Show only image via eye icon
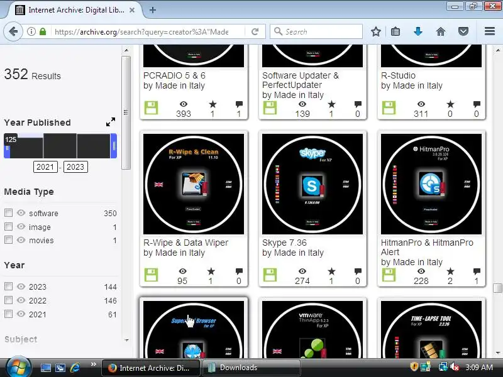 click(21, 226)
